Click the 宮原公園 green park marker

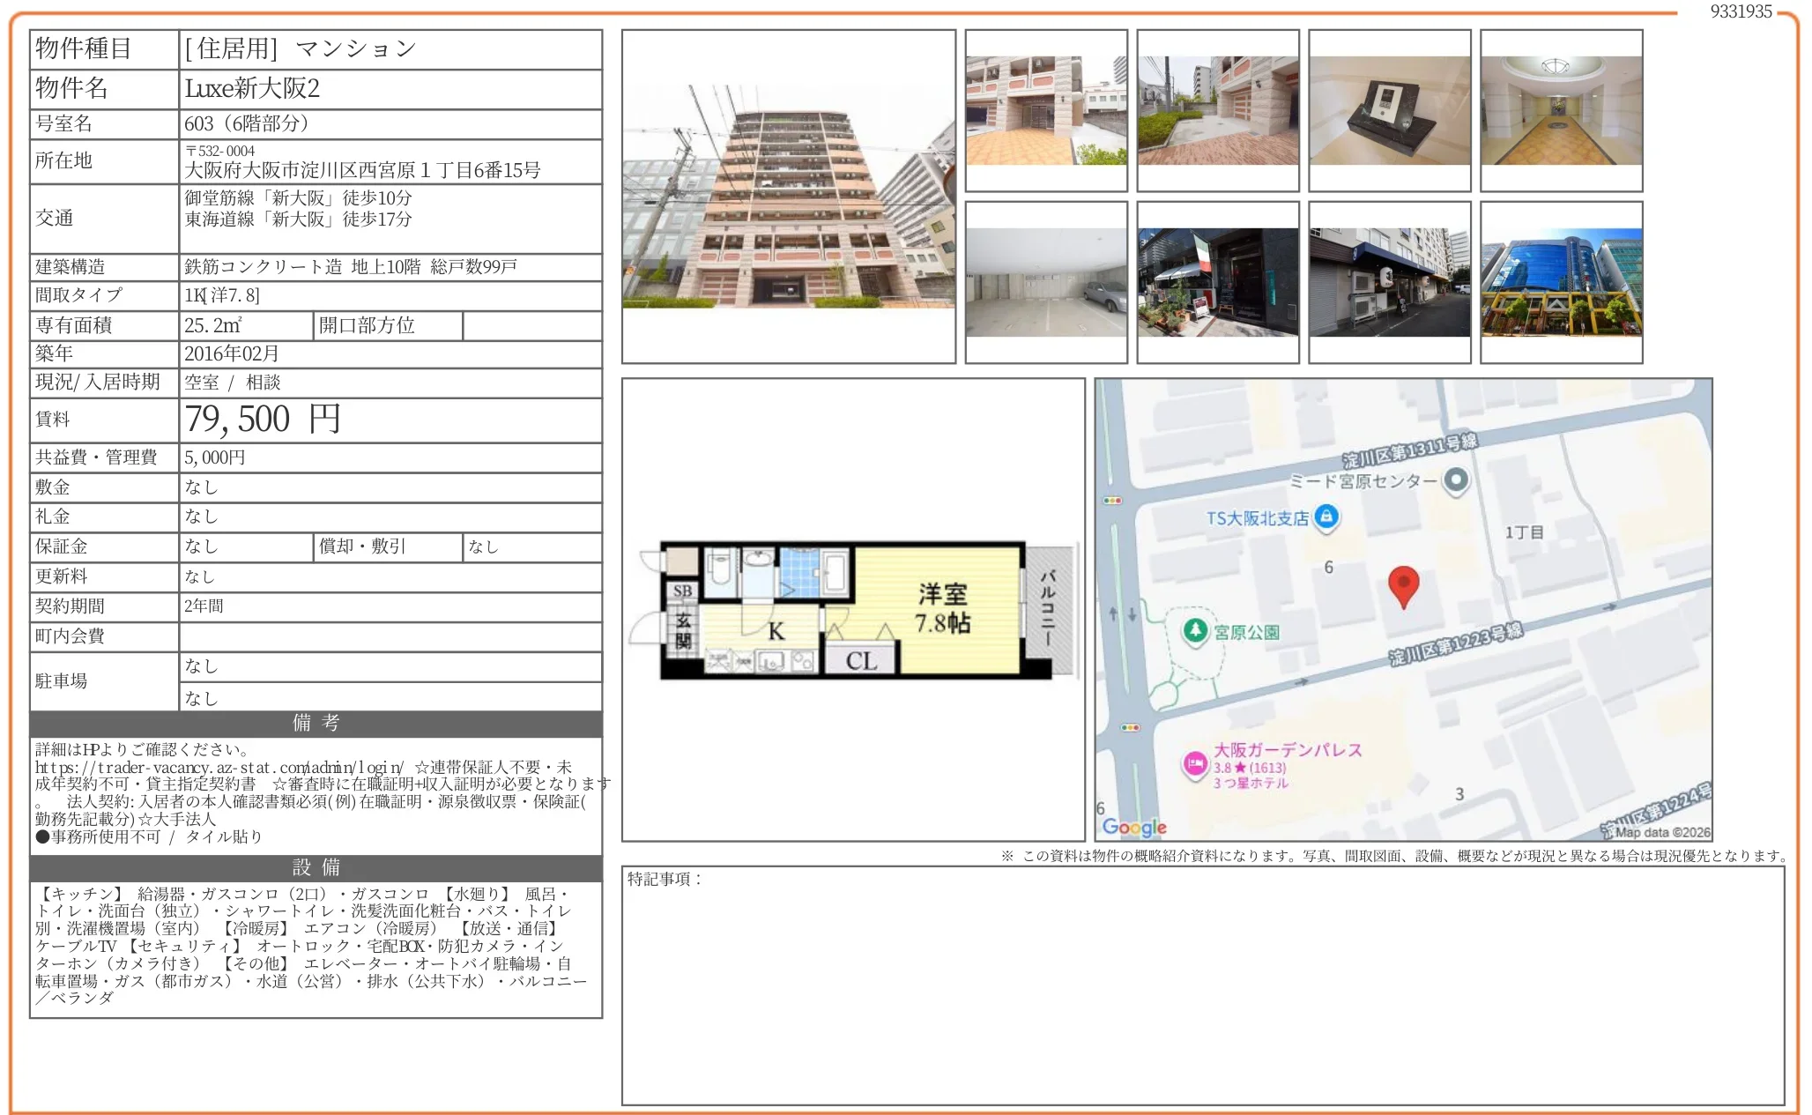[x=1195, y=631]
